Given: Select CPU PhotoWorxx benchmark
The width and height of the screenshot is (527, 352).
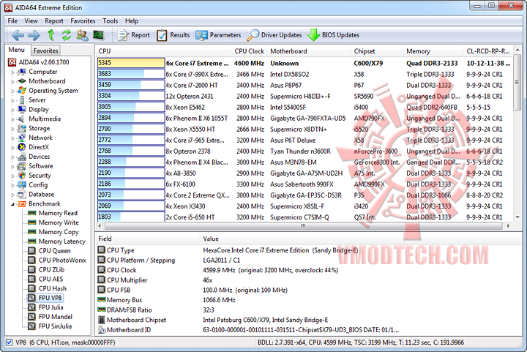Looking at the screenshot, I should [62, 260].
